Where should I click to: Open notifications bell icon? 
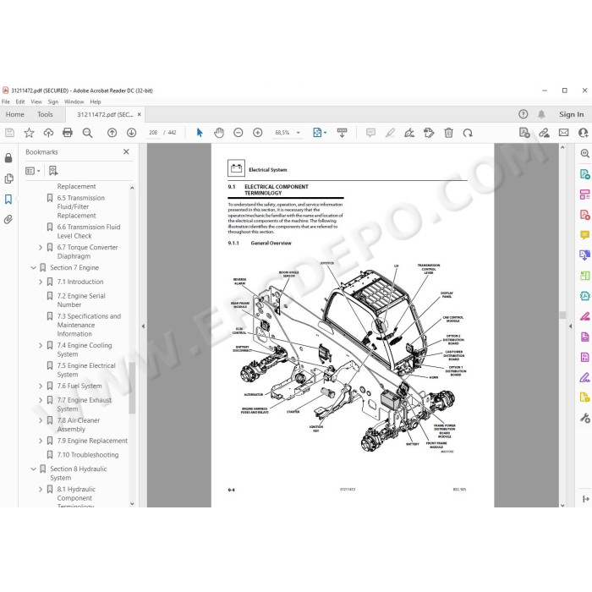coord(541,114)
